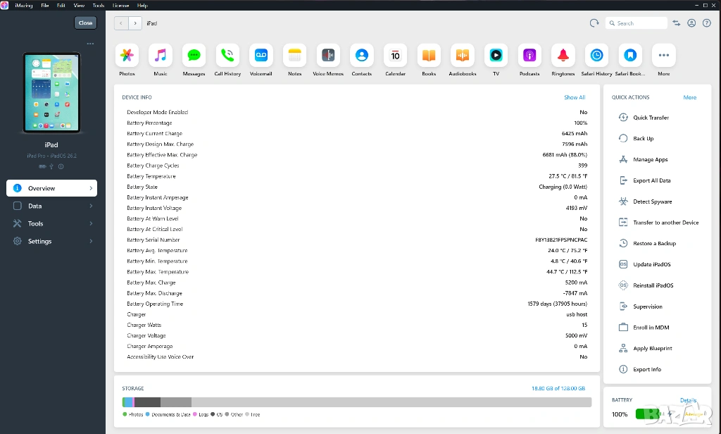
Task: Open Call History icon
Action: coord(227,56)
